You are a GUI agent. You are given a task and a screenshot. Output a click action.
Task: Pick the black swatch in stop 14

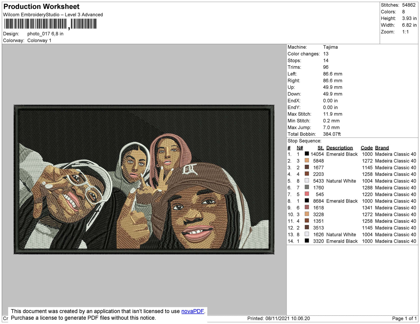[307, 240]
